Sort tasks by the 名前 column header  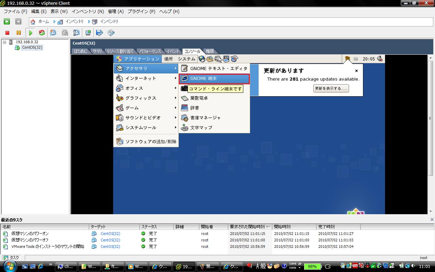click(x=45, y=227)
